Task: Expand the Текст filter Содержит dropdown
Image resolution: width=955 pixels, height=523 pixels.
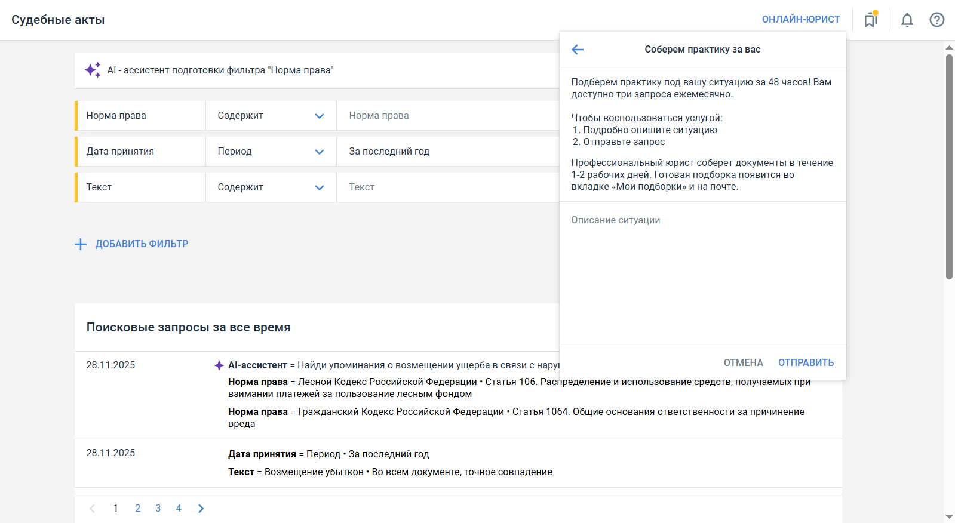Action: 319,187
